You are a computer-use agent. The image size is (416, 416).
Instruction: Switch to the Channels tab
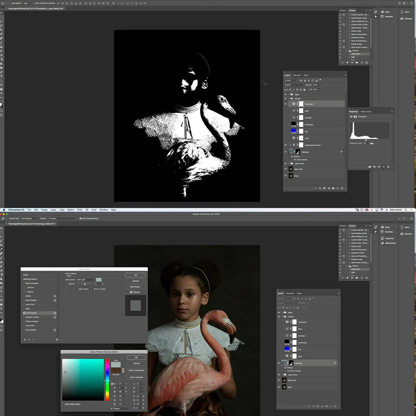297,75
